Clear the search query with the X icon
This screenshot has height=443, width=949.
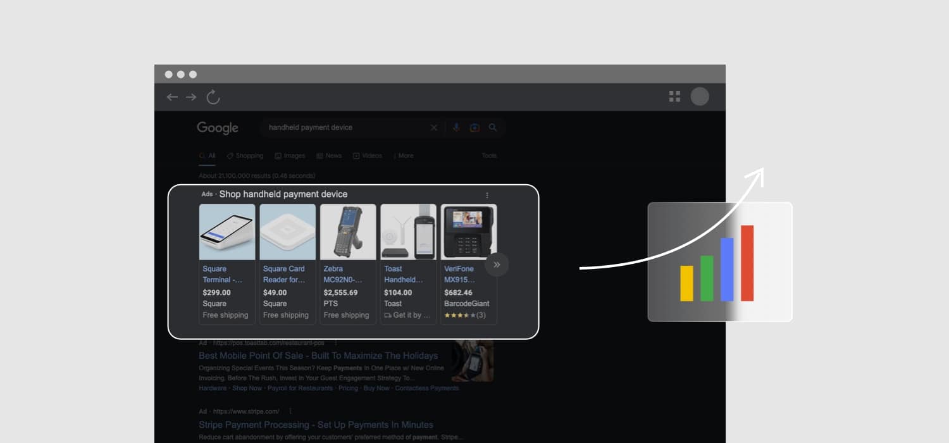pos(434,127)
